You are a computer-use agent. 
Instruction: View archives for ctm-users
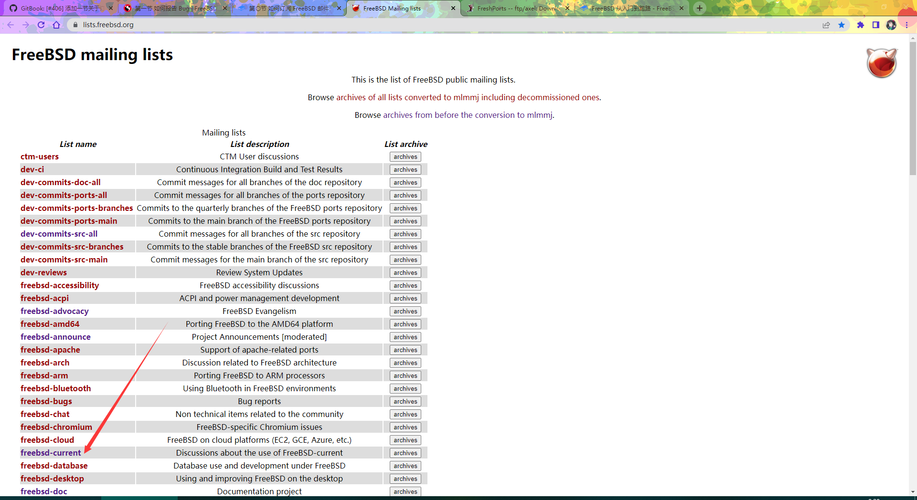(405, 156)
